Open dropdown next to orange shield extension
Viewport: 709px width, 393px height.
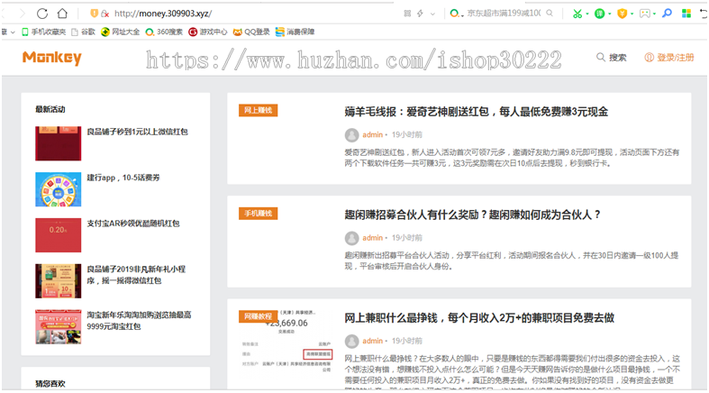point(632,14)
